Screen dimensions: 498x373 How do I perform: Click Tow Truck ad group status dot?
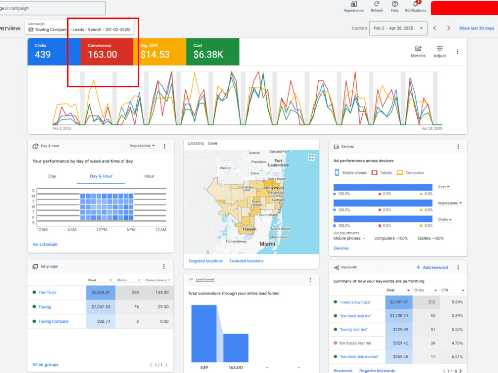pyautogui.click(x=34, y=292)
